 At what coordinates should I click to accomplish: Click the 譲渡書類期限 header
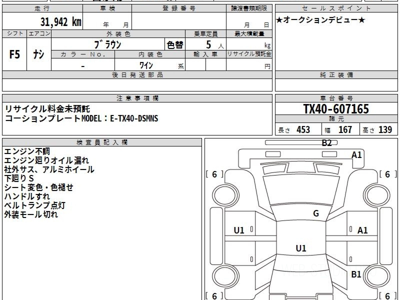tap(249, 9)
